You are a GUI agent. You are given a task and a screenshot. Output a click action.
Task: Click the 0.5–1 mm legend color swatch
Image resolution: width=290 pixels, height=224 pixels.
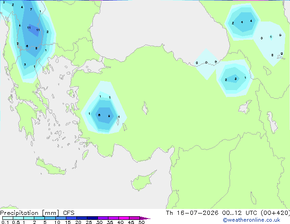pos(18,218)
